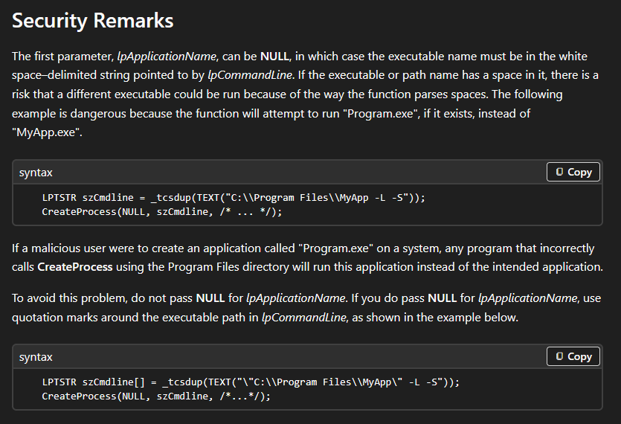This screenshot has width=621, height=424.
Task: Click the first bold NULL after 'do not pass'
Action: pos(210,298)
